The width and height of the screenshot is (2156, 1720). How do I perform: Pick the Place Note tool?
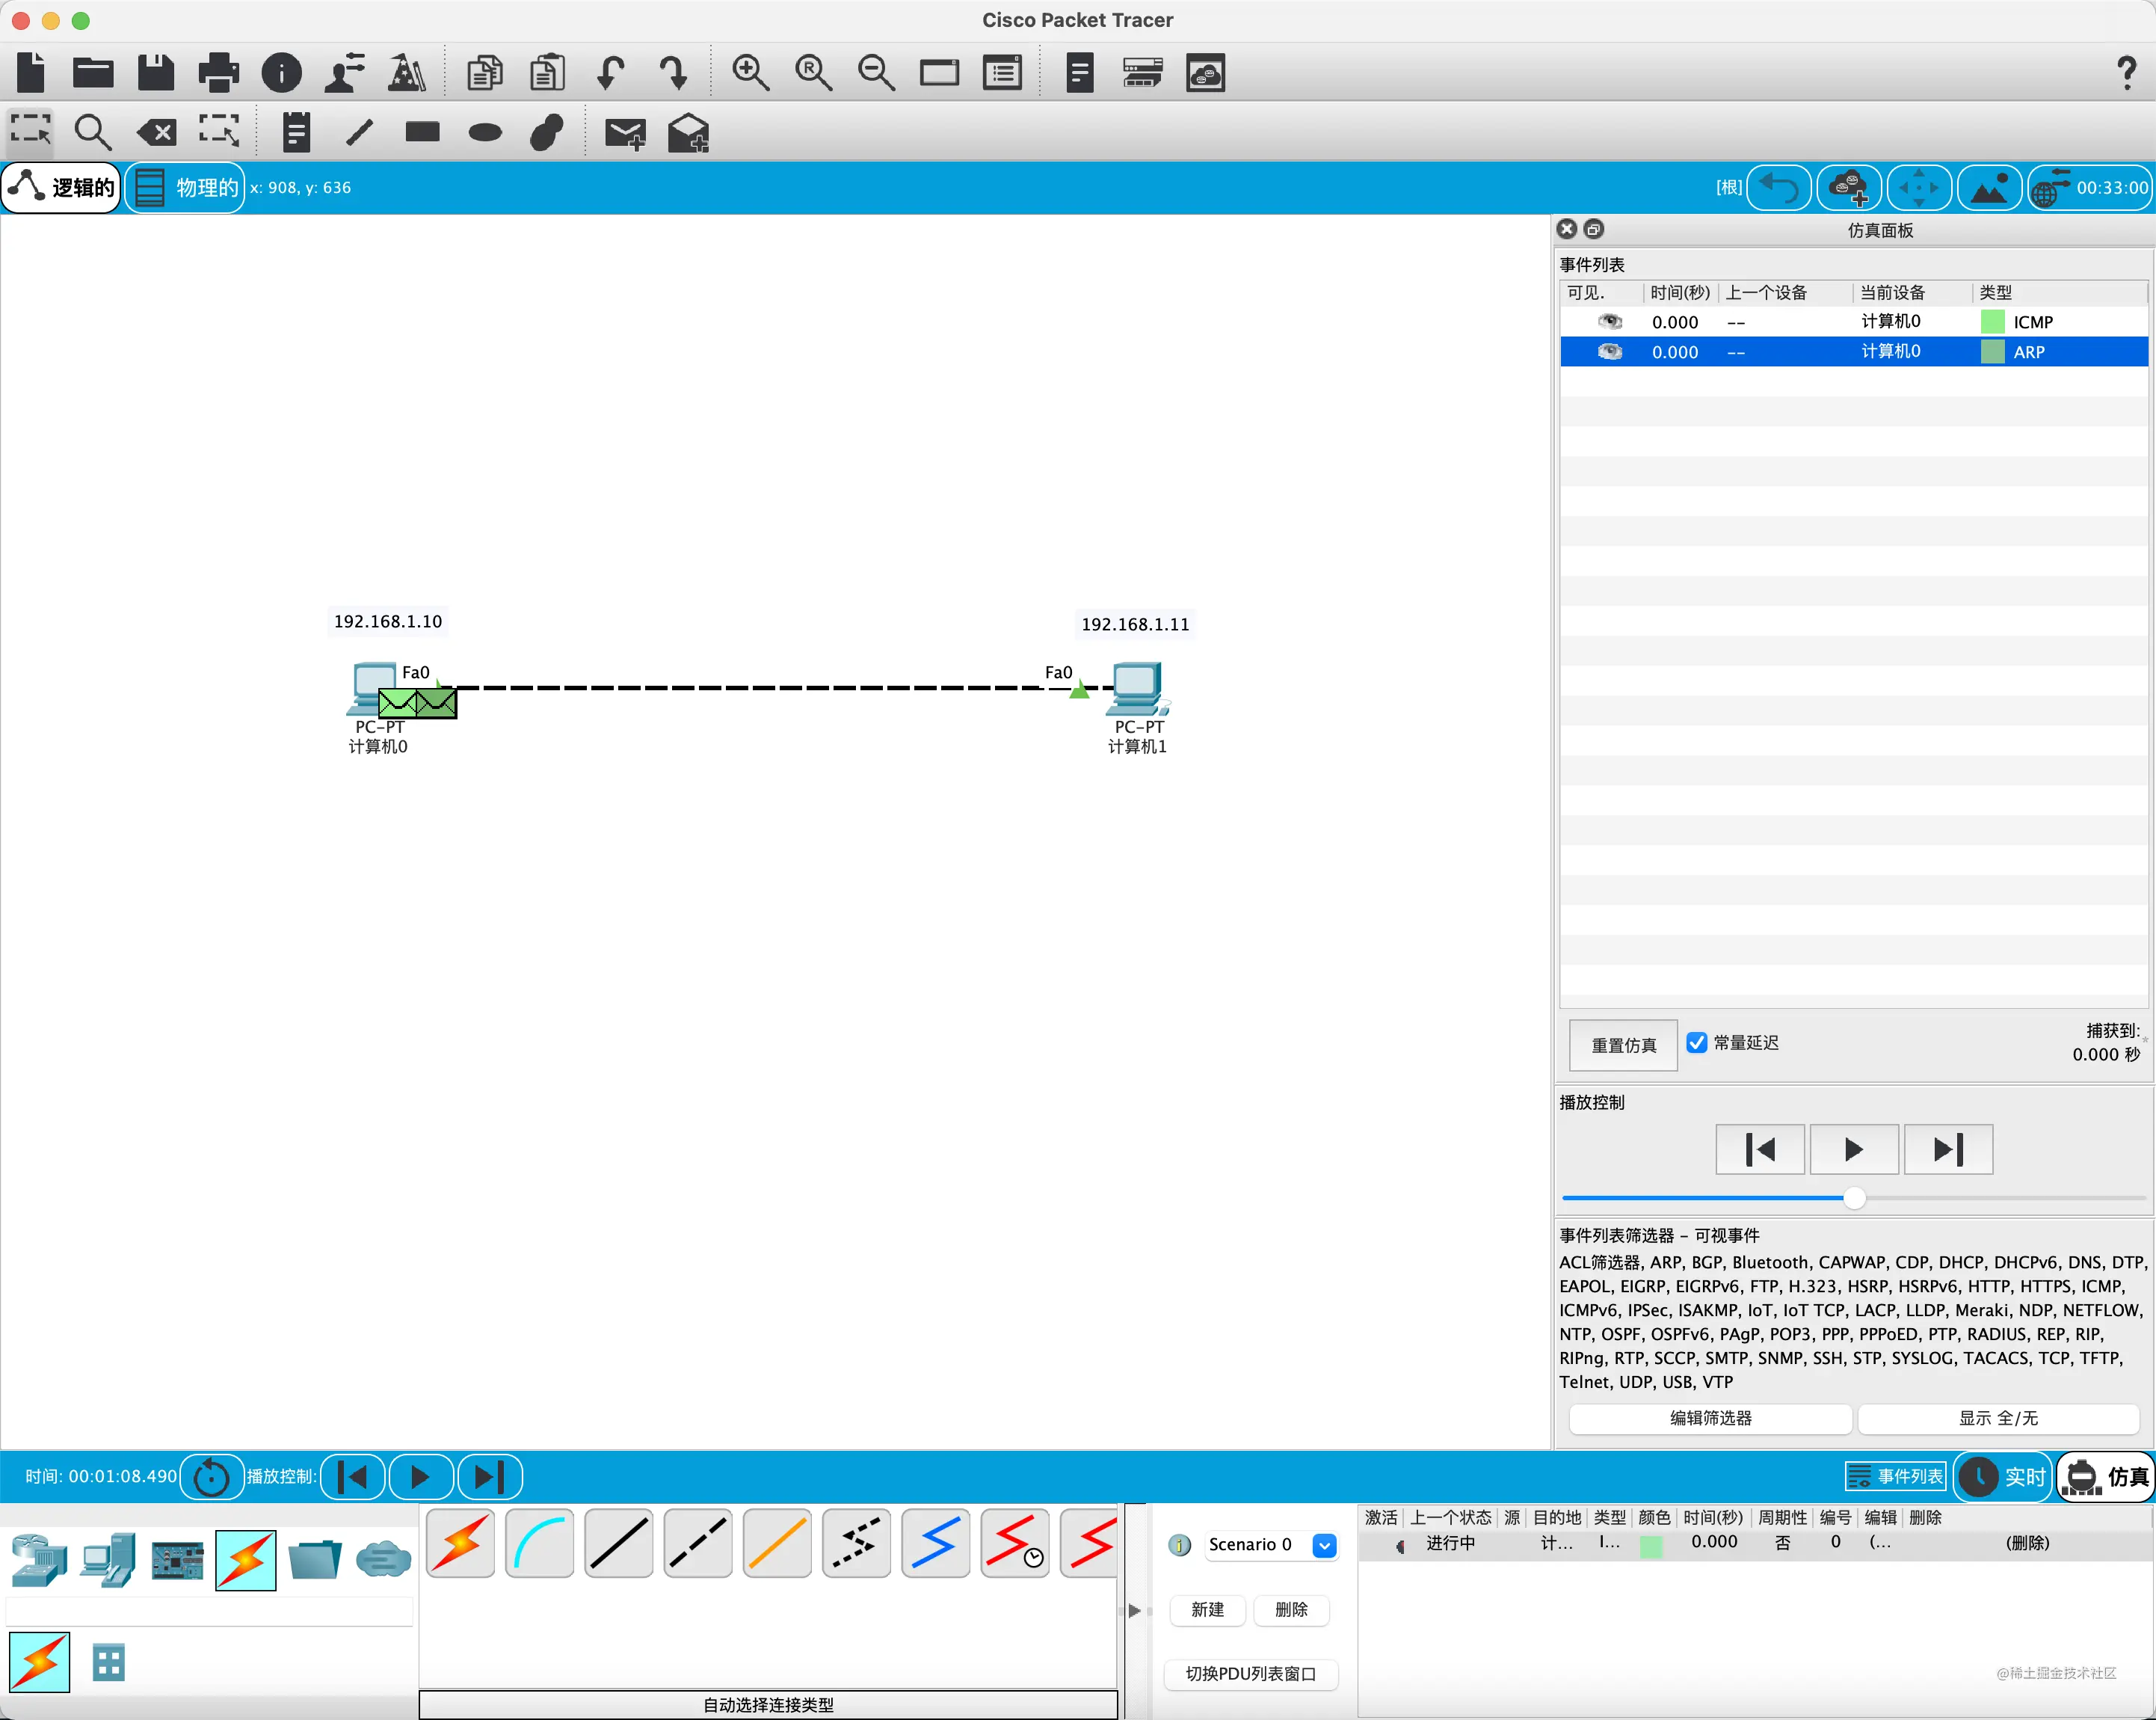tap(296, 131)
